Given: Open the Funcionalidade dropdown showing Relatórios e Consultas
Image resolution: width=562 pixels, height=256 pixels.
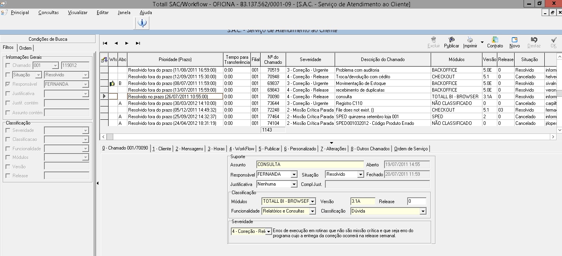Looking at the screenshot, I should pos(312,211).
